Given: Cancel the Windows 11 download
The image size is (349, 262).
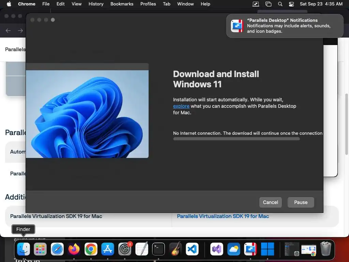Looking at the screenshot, I should (270, 202).
